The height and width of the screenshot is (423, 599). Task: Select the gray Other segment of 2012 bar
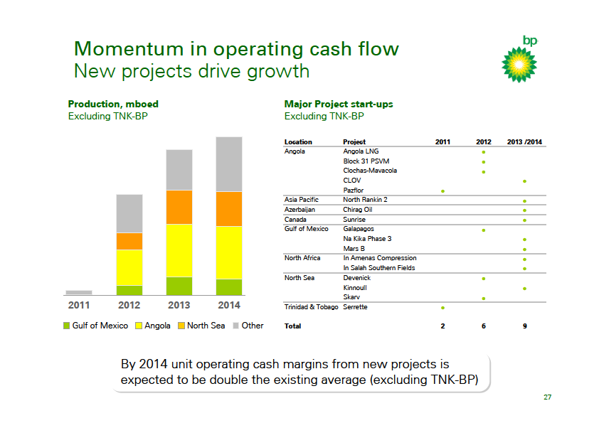[x=129, y=213]
